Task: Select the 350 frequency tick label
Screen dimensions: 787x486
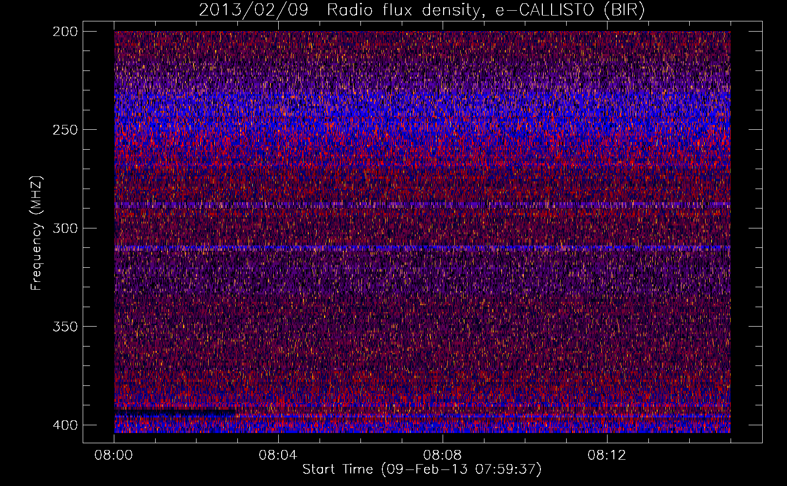Action: pyautogui.click(x=65, y=326)
